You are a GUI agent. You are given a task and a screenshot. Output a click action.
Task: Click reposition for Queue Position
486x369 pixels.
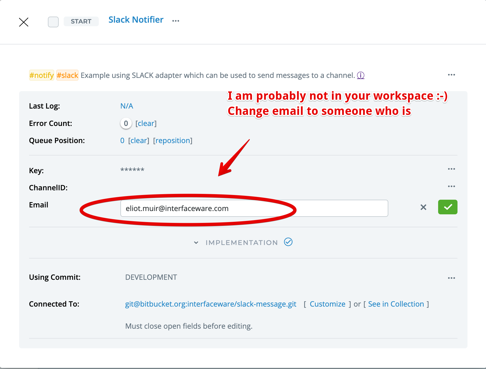[173, 141]
